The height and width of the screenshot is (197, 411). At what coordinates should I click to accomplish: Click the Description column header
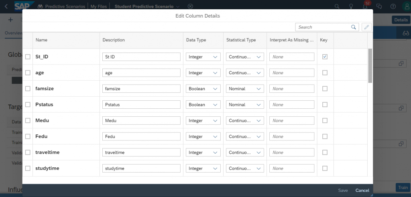[114, 40]
